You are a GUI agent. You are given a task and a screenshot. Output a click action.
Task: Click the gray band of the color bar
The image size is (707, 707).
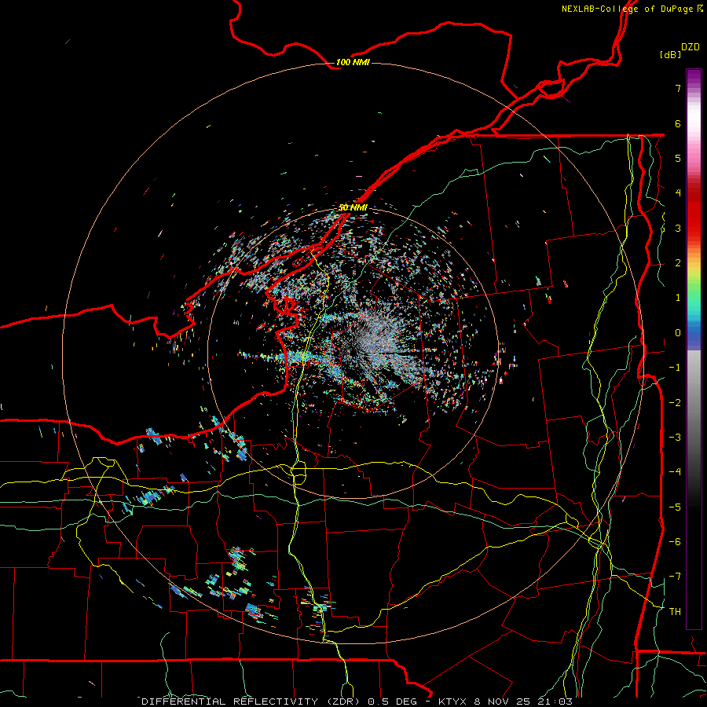tap(694, 392)
